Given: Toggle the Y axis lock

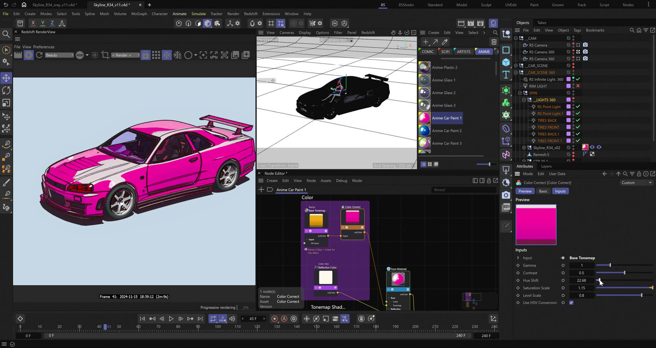Looking at the screenshot, I should 43,23.
